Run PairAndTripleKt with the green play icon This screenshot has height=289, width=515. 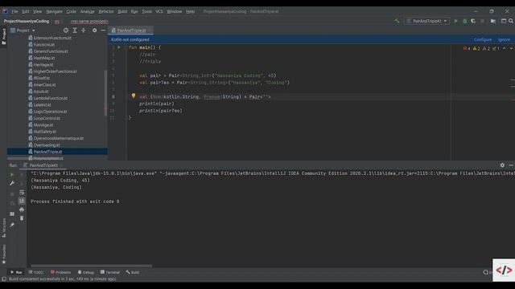(456, 21)
